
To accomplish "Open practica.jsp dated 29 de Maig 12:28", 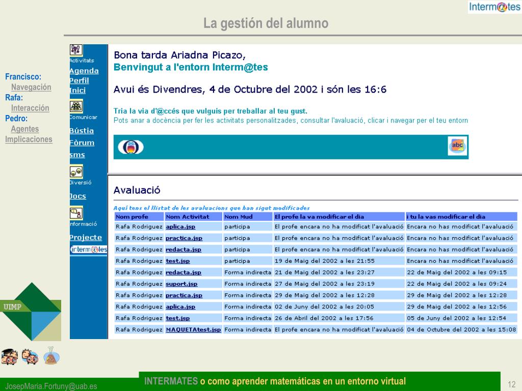I will (184, 295).
